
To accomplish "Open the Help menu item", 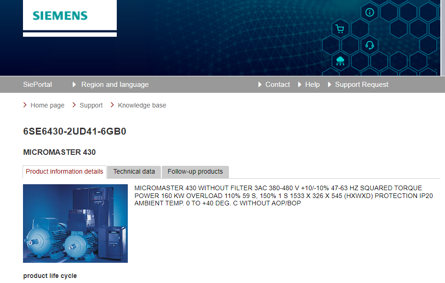I will tap(312, 85).
